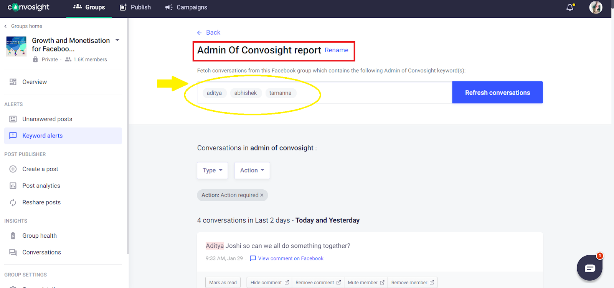Click Remove comment button
Screen dimensions: 614x288
click(x=318, y=283)
